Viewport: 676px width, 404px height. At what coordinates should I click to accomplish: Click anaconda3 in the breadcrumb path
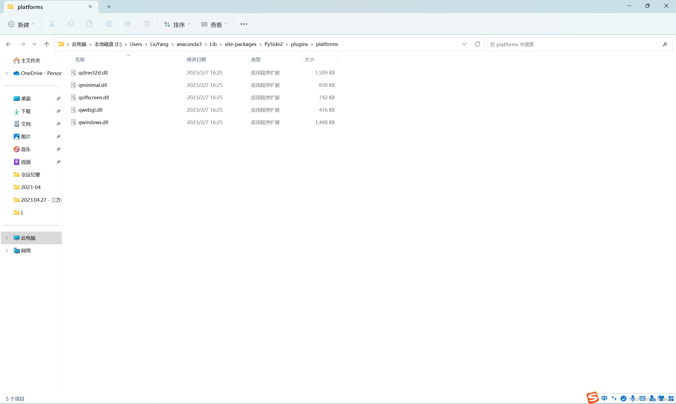tap(189, 44)
